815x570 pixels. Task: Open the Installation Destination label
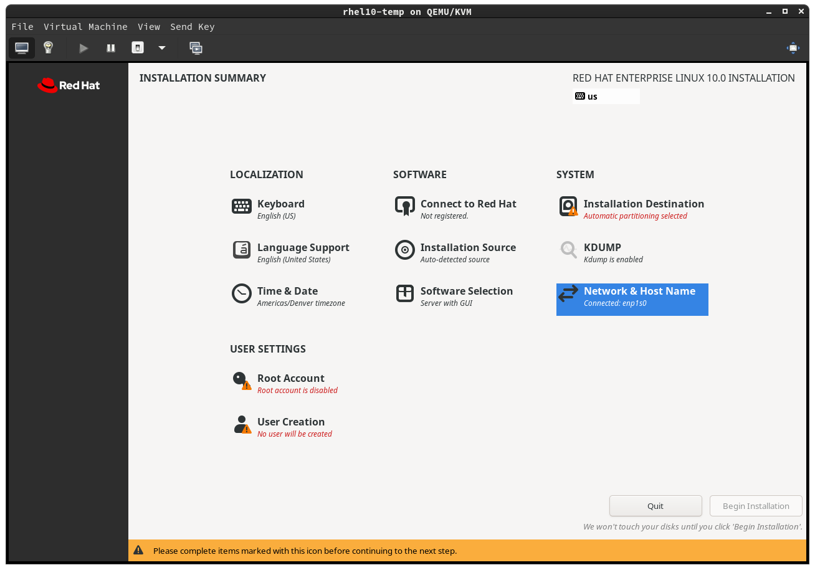click(644, 204)
